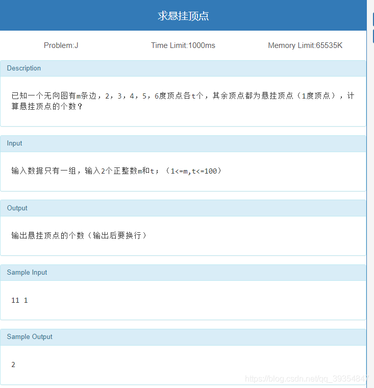Screen dimensions: 374x388
Task: Click the Input panel header
Action: click(183, 143)
